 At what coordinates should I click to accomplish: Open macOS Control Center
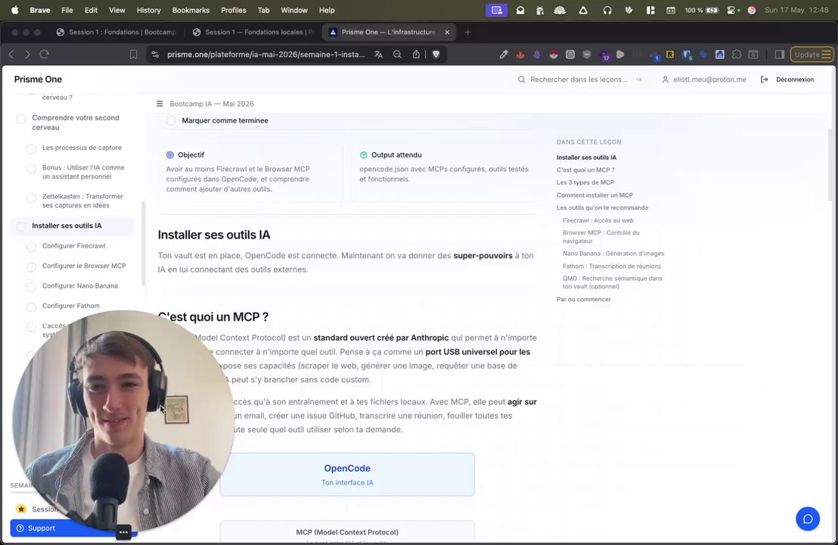(x=733, y=10)
